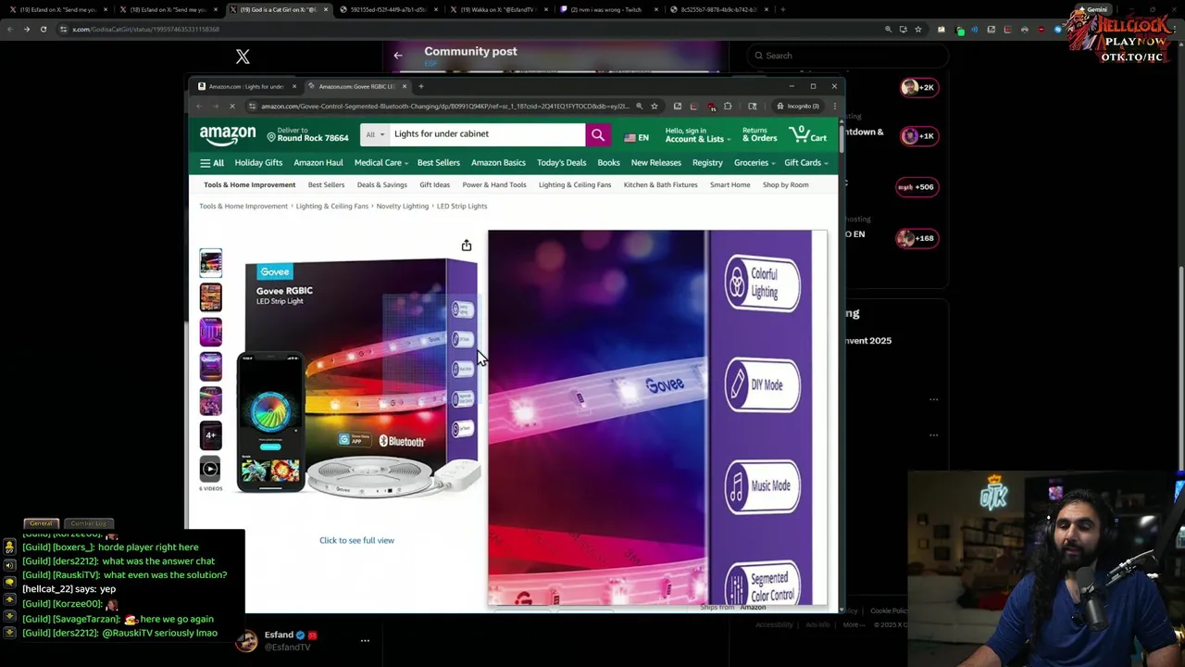Click the X Search field in background window
The height and width of the screenshot is (667, 1185).
pyautogui.click(x=847, y=56)
